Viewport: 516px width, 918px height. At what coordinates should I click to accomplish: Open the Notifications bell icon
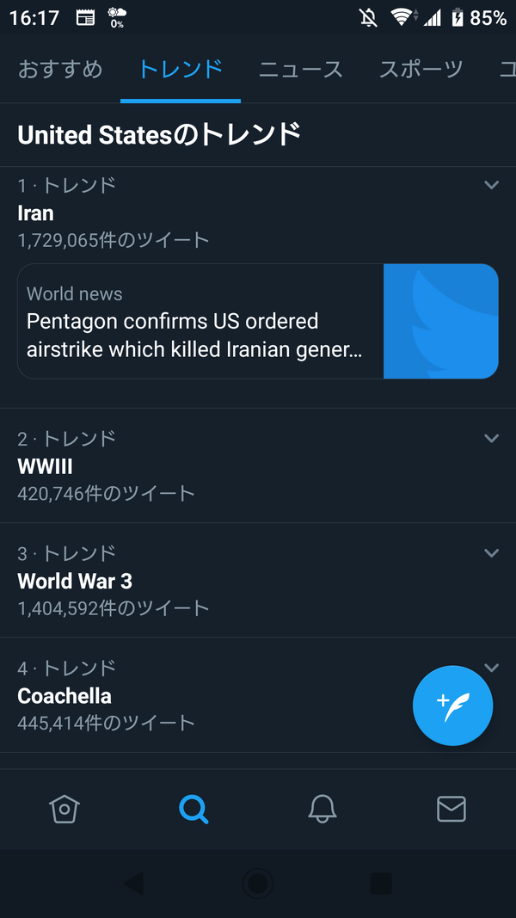click(322, 809)
